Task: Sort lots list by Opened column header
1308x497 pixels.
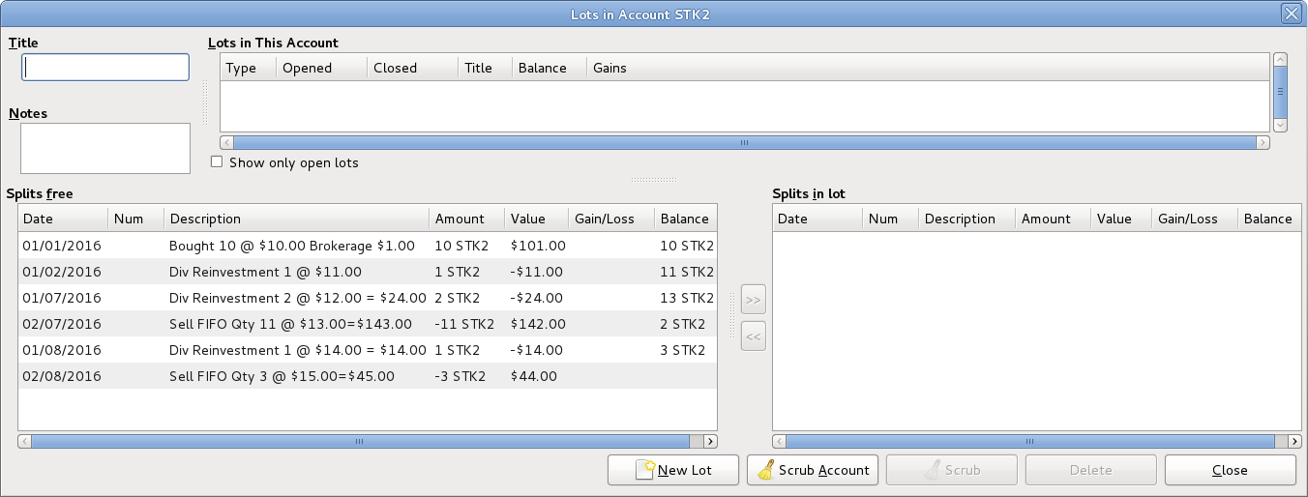Action: (321, 68)
